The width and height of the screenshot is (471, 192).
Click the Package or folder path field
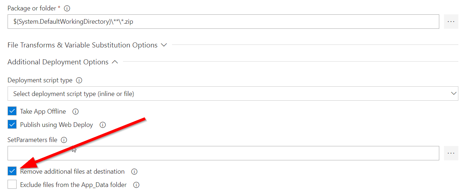pyautogui.click(x=223, y=22)
